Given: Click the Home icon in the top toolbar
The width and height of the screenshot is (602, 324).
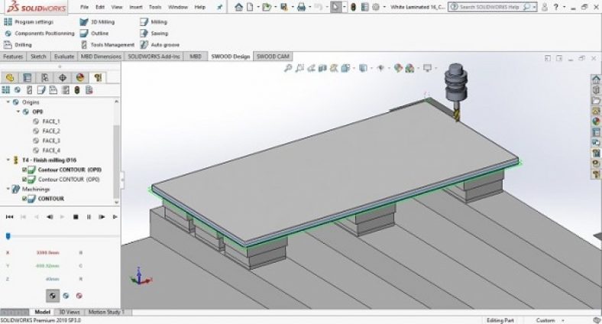Looking at the screenshot, I should pyautogui.click(x=239, y=7).
